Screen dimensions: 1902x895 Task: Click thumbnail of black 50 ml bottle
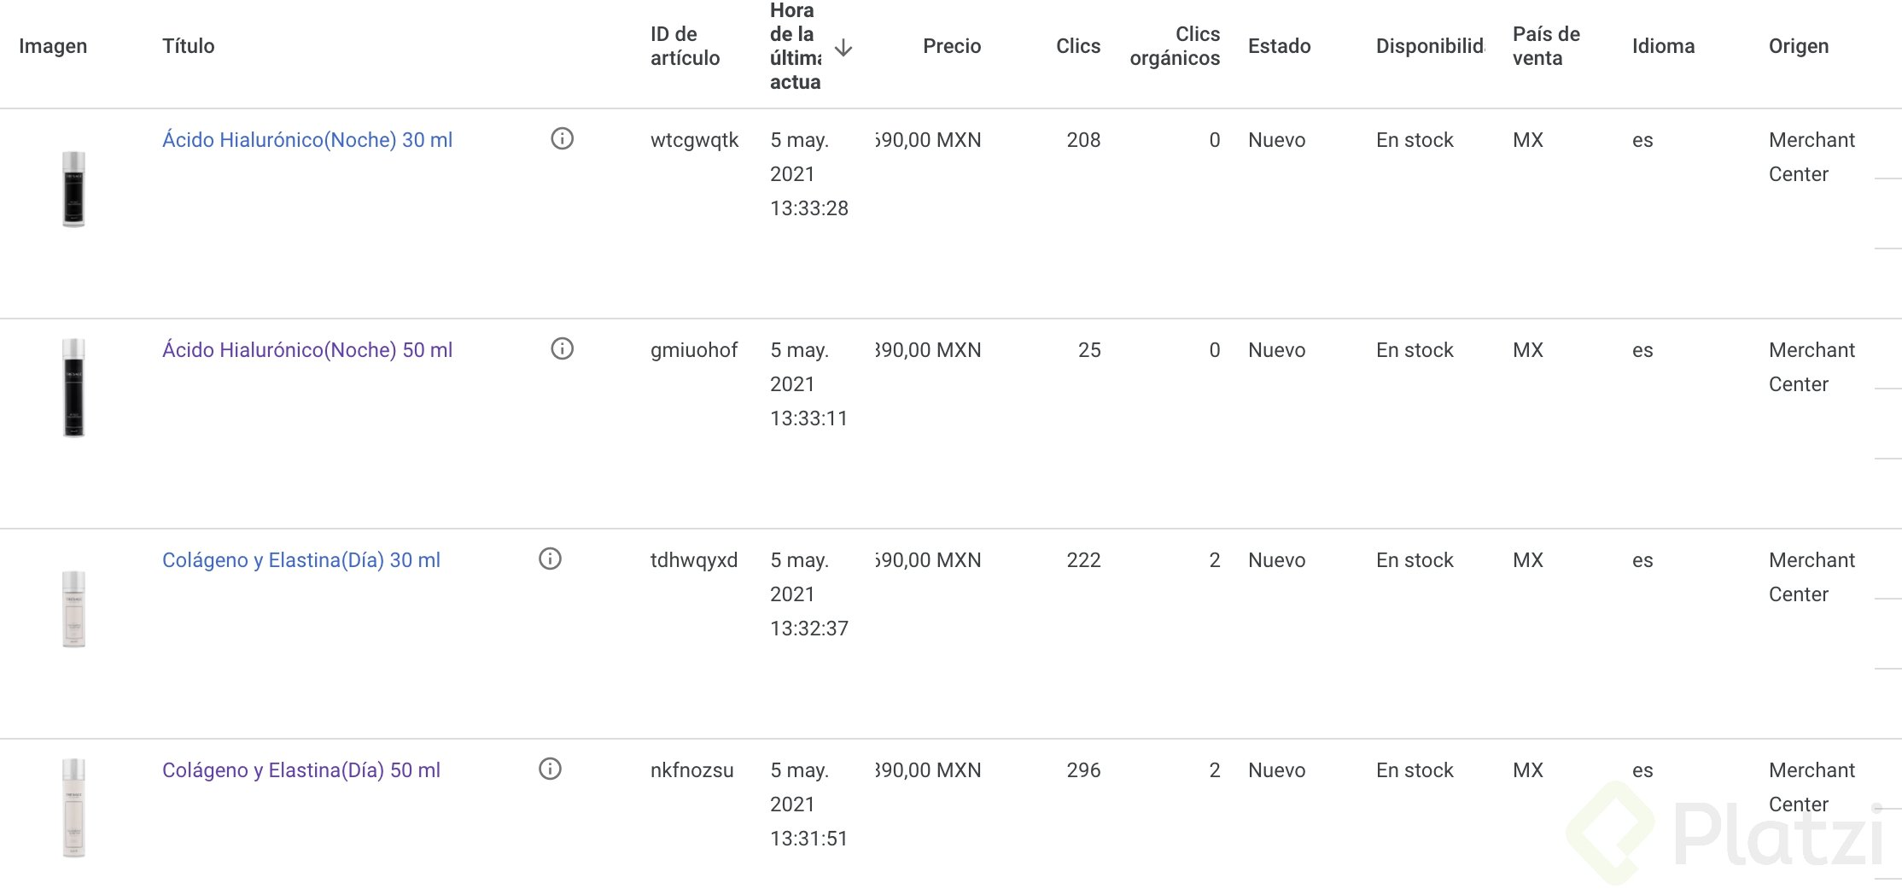click(x=74, y=388)
